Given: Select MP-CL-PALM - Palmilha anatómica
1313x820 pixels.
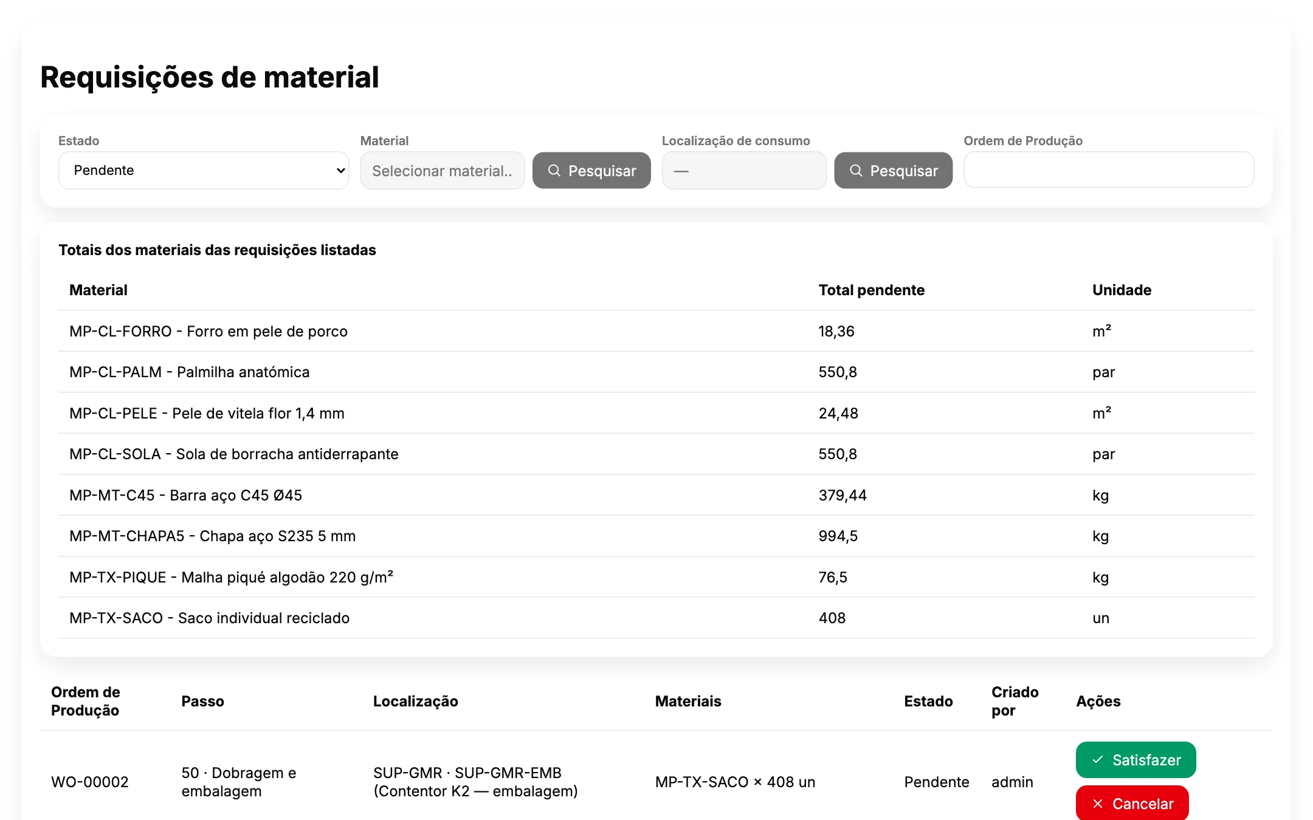Looking at the screenshot, I should click(656, 372).
